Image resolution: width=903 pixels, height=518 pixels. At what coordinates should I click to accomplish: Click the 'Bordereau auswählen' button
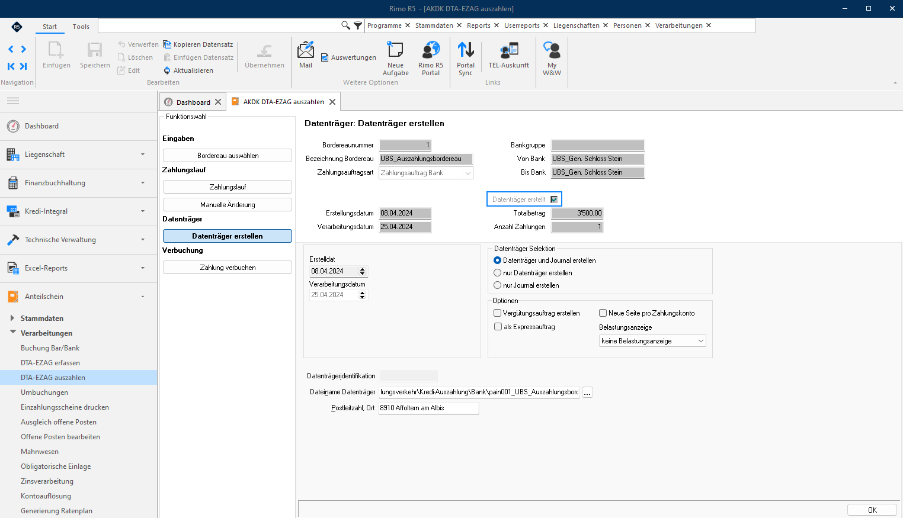tap(228, 156)
